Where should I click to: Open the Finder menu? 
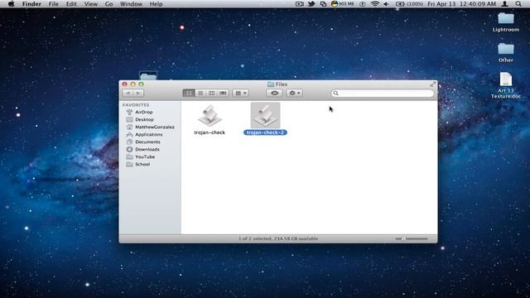pyautogui.click(x=31, y=4)
